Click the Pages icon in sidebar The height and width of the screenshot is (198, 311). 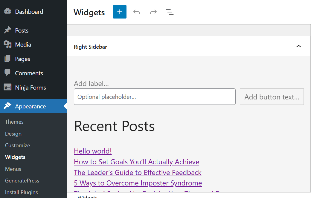coord(7,59)
